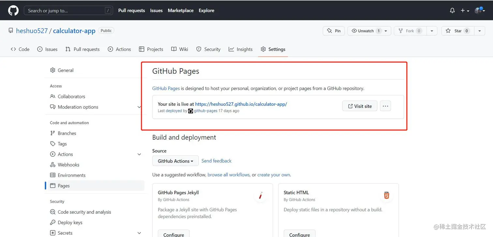Open the create your own link
493x237 pixels.
pyautogui.click(x=274, y=175)
